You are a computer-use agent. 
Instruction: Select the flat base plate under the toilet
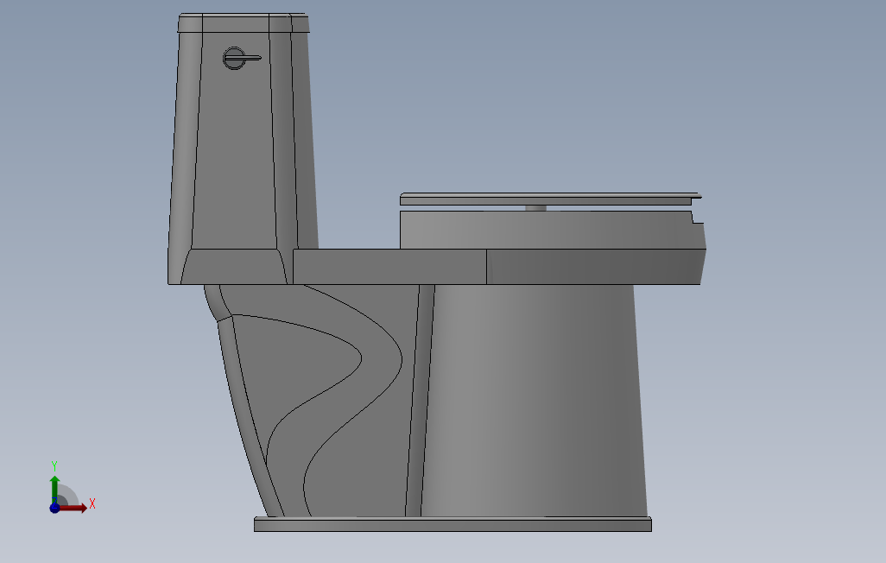click(452, 524)
